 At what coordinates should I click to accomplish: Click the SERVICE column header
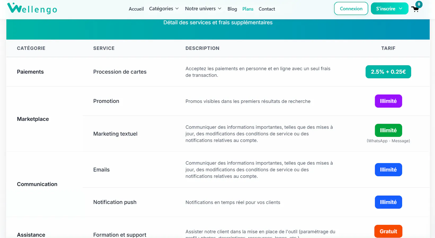click(104, 48)
